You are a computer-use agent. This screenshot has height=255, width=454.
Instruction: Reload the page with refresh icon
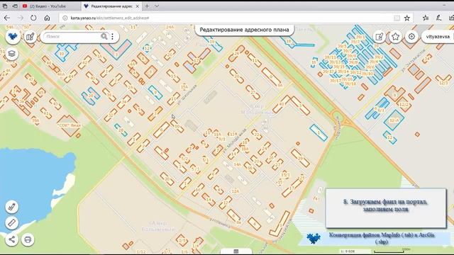33,18
